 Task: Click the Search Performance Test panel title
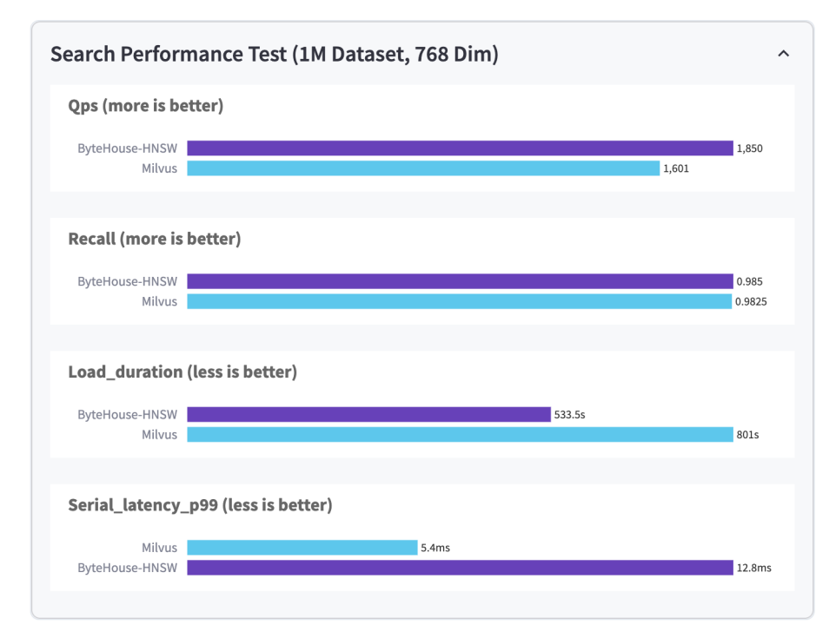point(274,55)
